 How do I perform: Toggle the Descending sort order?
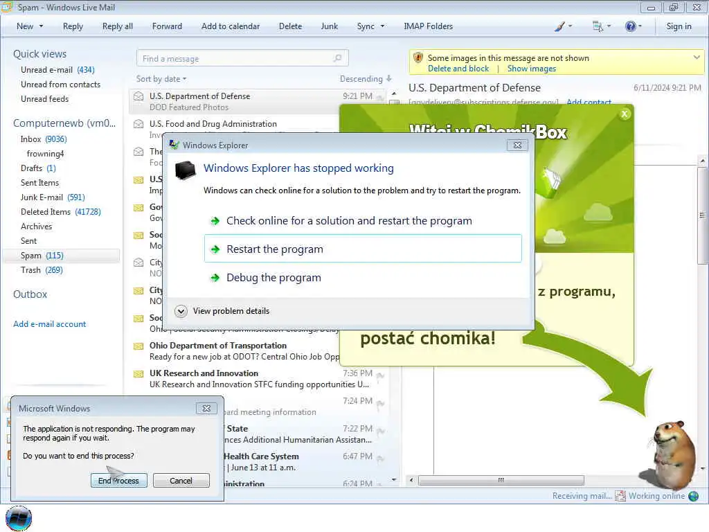click(x=366, y=79)
